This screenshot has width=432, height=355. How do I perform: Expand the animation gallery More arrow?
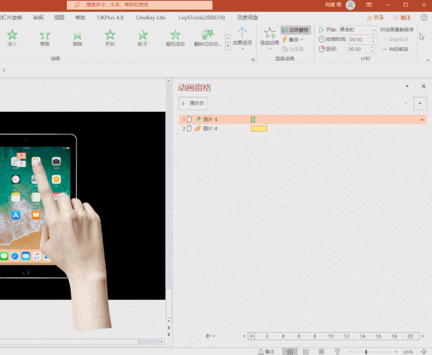coord(227,47)
